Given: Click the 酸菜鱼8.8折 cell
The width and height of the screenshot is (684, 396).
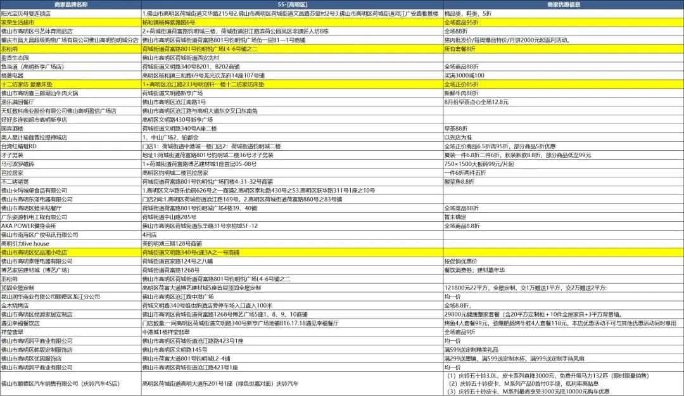Looking at the screenshot, I should (x=564, y=182).
